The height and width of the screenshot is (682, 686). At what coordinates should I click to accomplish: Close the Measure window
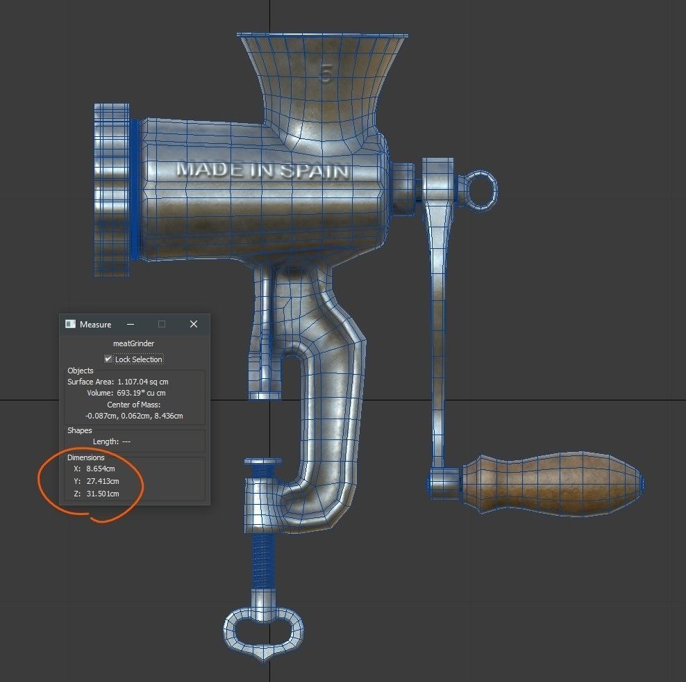coord(194,324)
